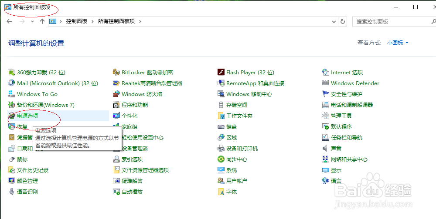Image resolution: width=436 pixels, height=219 pixels.
Task: Open the recent locations dropdown arrow
Action: [x=33, y=22]
